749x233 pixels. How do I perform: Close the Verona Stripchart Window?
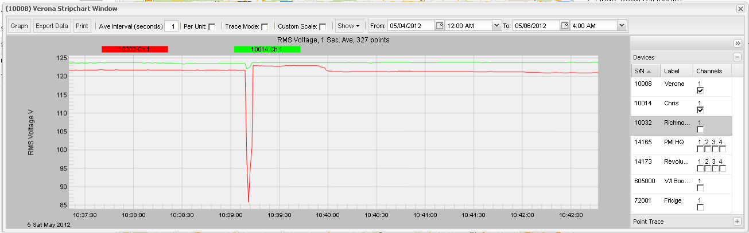pyautogui.click(x=740, y=9)
